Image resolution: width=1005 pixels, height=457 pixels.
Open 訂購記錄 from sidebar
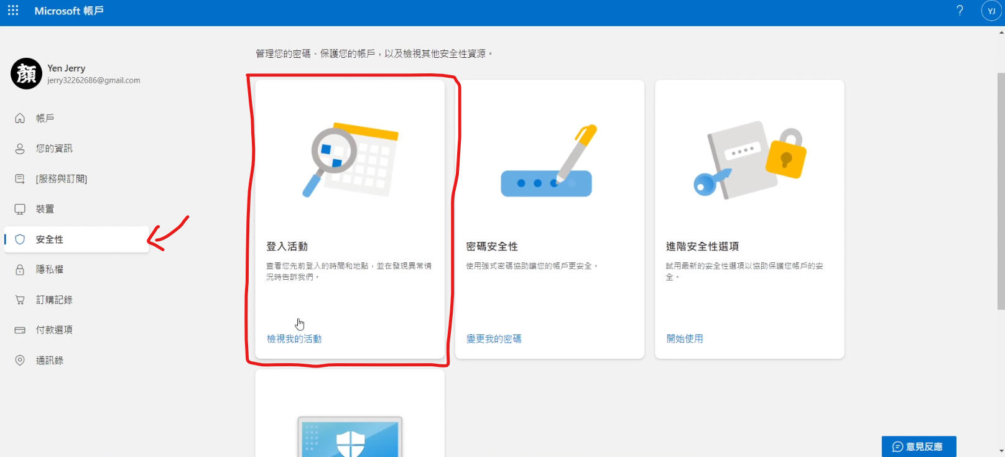coord(76,300)
